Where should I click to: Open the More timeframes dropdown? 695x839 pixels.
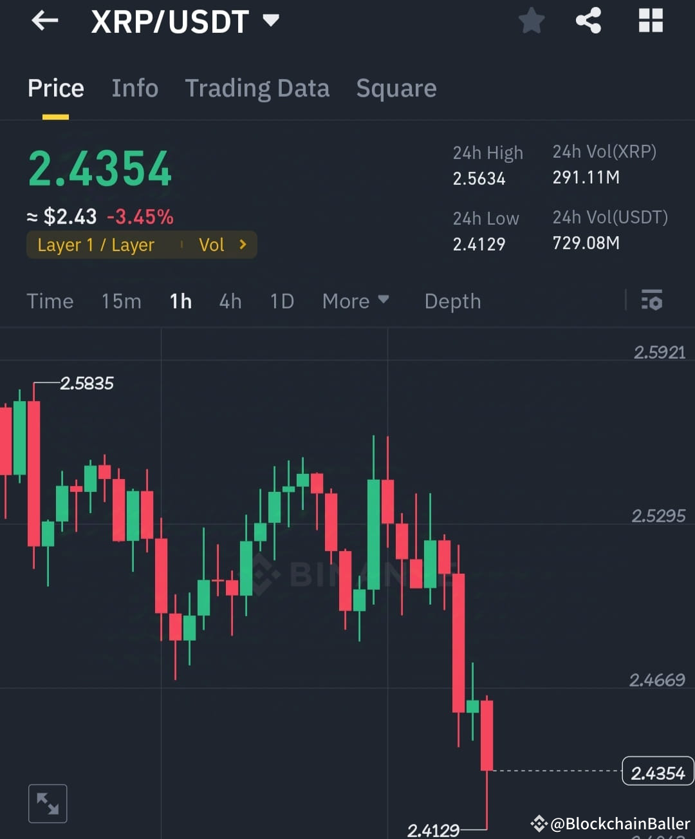pos(355,301)
